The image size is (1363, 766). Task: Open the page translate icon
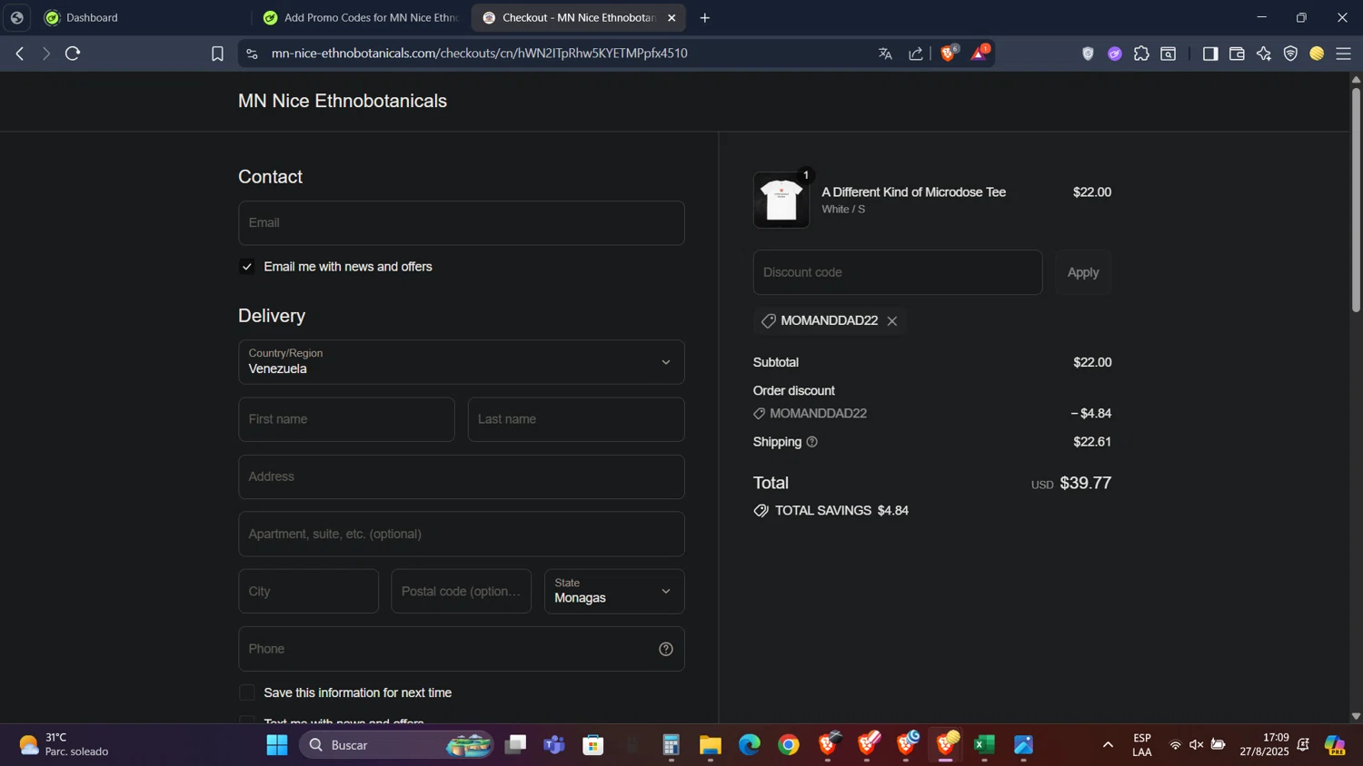(885, 54)
